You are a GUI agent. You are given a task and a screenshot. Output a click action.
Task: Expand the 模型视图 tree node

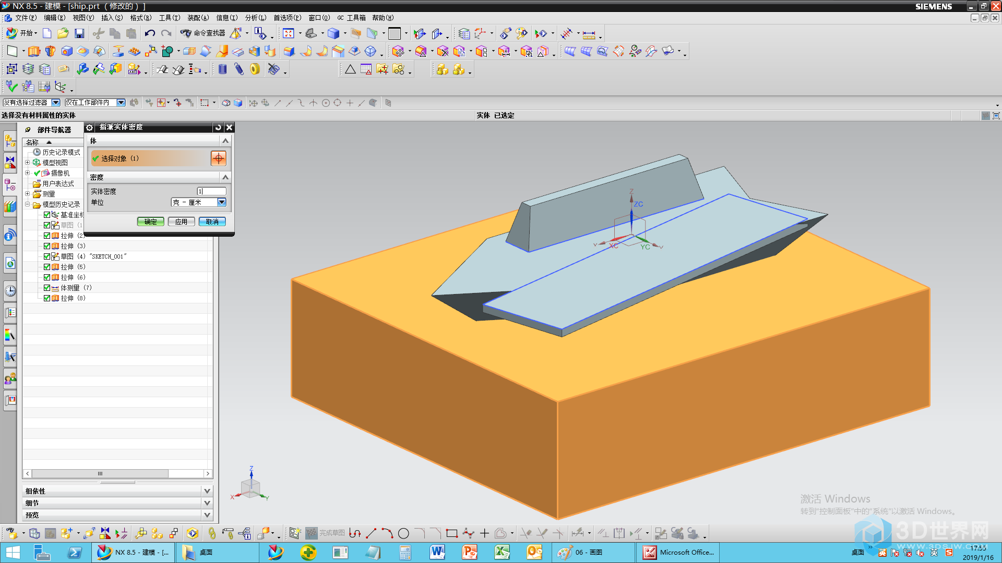(28, 163)
